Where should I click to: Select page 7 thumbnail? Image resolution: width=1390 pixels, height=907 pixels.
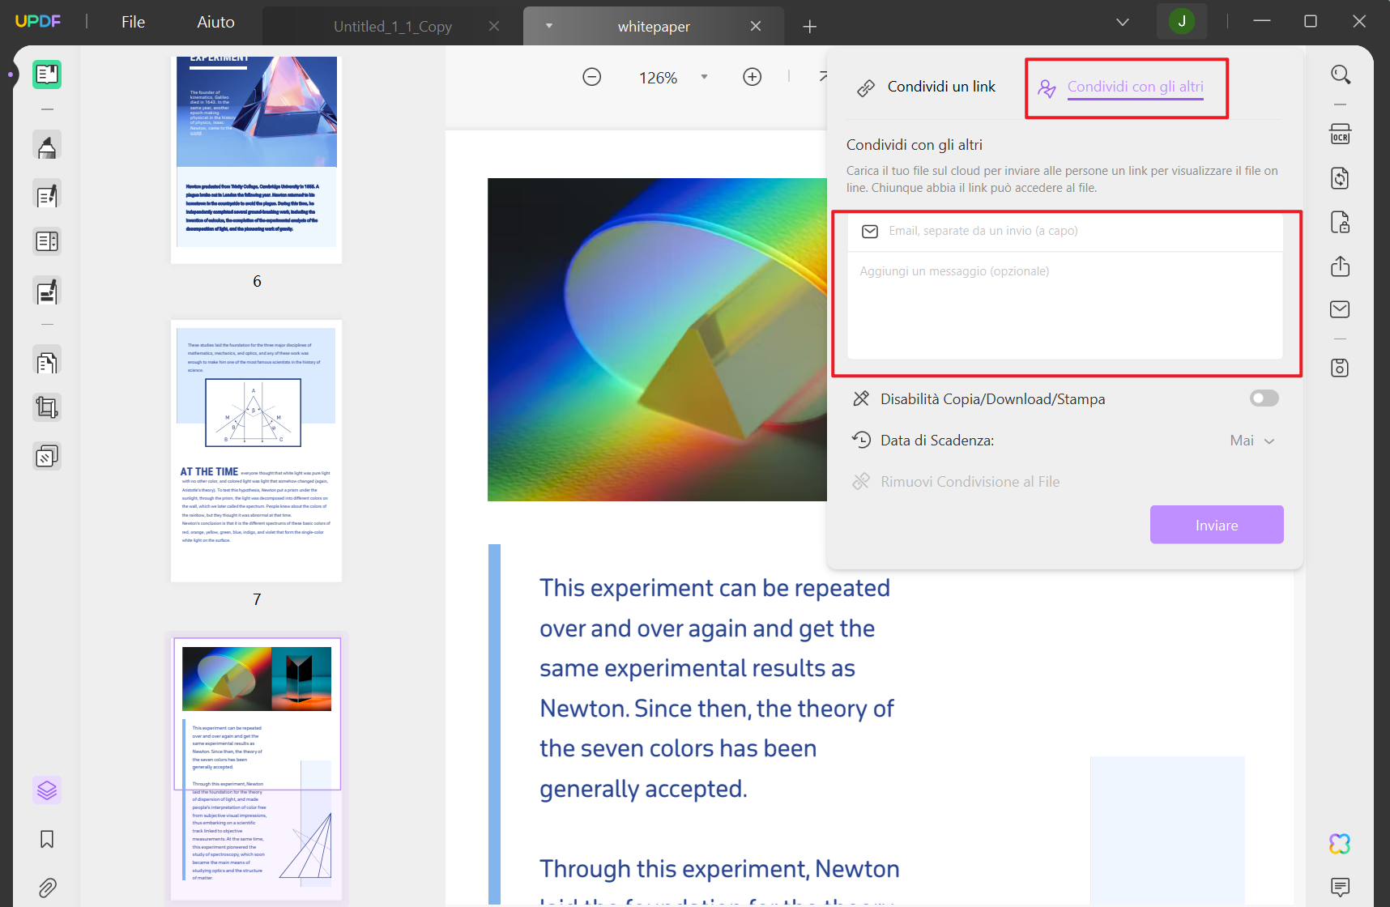tap(256, 451)
